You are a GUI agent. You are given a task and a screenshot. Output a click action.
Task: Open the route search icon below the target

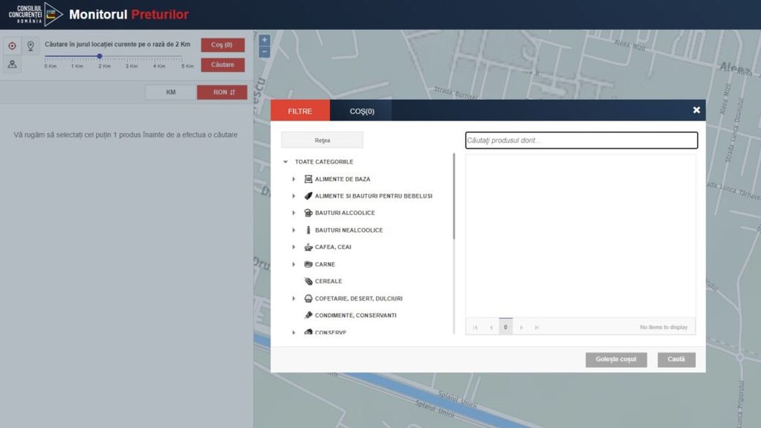[x=11, y=64]
